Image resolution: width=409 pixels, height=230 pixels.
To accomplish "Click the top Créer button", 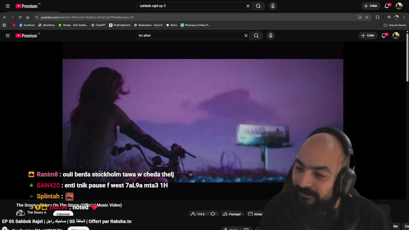I will tap(370, 6).
